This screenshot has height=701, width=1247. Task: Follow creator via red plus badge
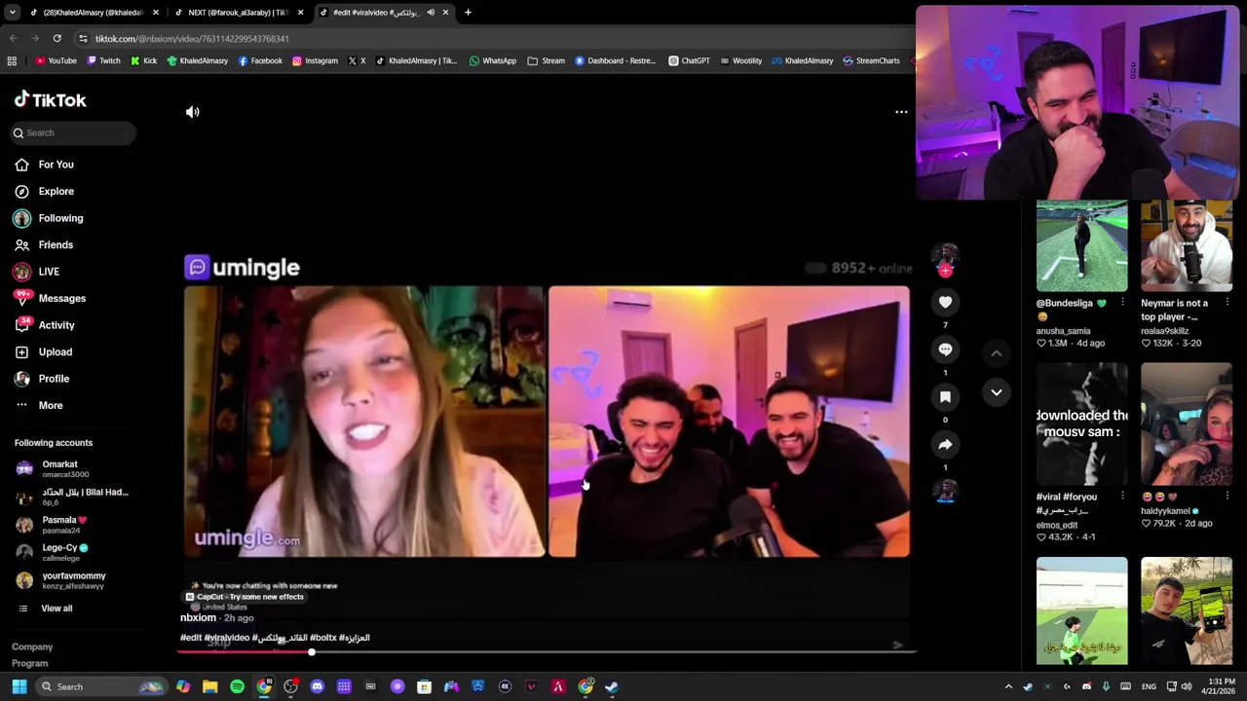click(945, 271)
